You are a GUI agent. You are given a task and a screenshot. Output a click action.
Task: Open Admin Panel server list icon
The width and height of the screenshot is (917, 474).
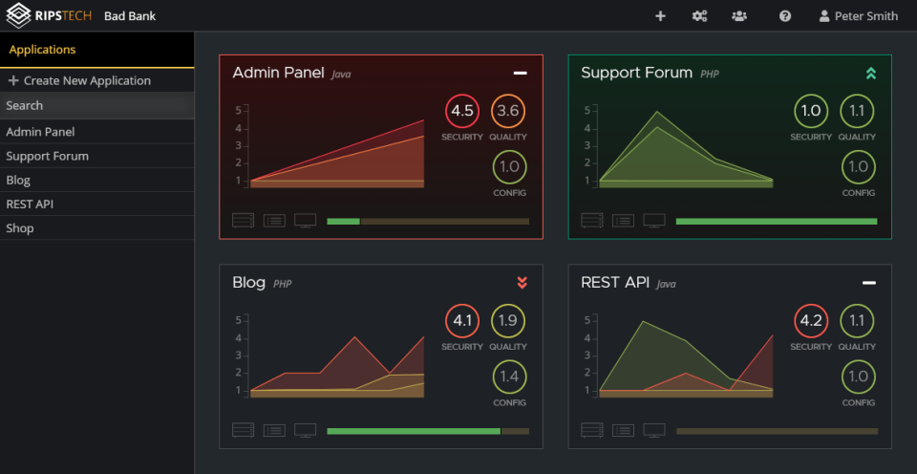pyautogui.click(x=243, y=221)
